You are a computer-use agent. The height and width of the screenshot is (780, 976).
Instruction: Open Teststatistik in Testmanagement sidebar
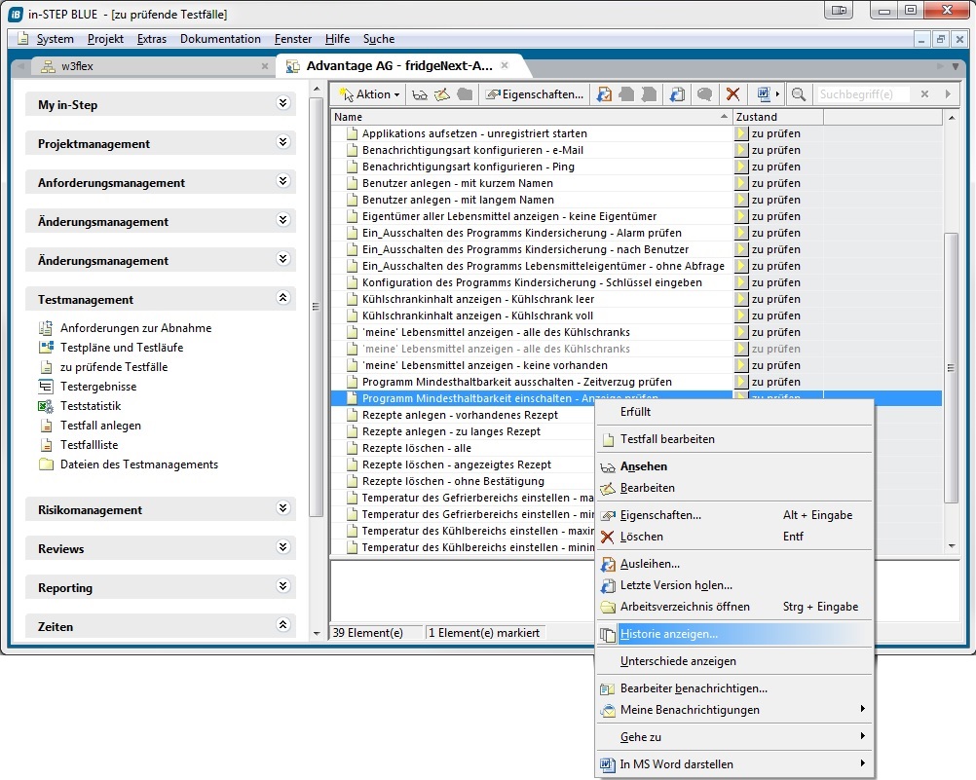[91, 406]
